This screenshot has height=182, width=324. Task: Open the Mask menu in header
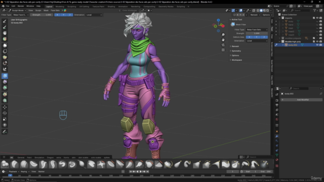46,10
